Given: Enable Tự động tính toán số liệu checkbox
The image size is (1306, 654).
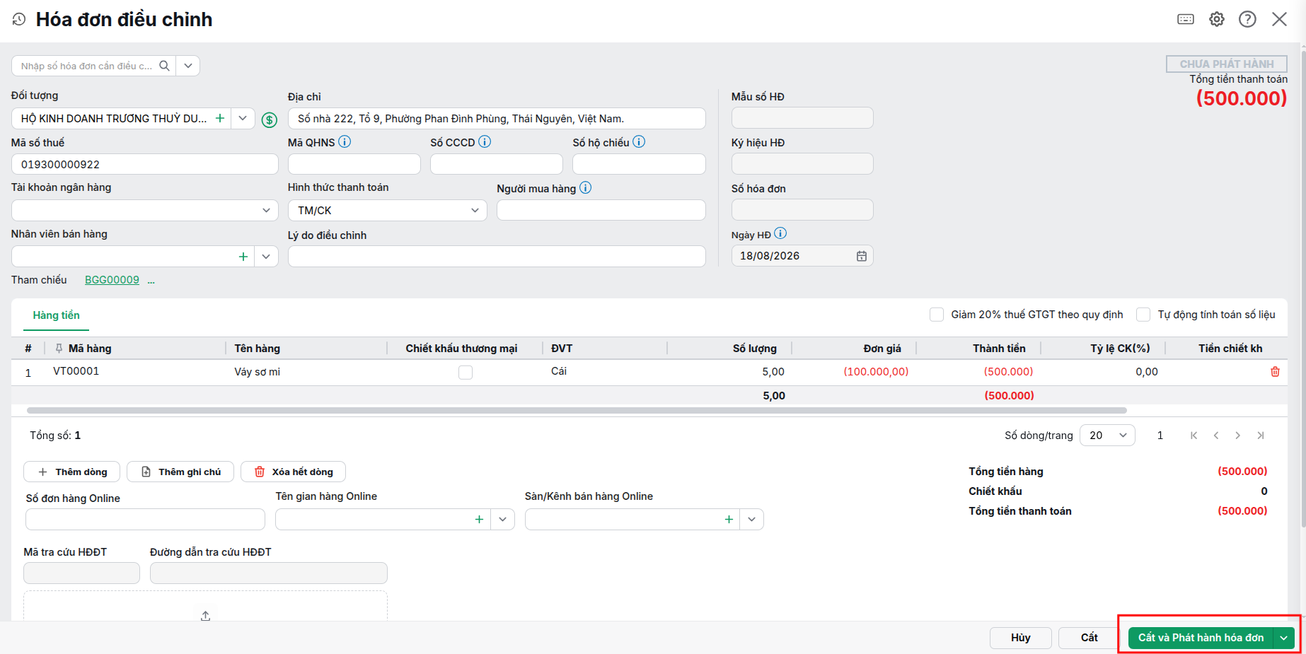Looking at the screenshot, I should [1143, 315].
